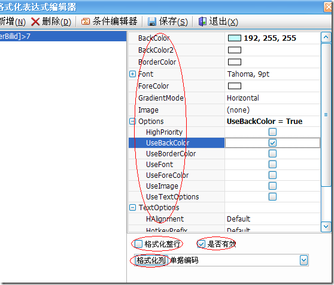334x285 pixels.
Task: Click the Horizontal gradient mode value
Action: (x=243, y=98)
